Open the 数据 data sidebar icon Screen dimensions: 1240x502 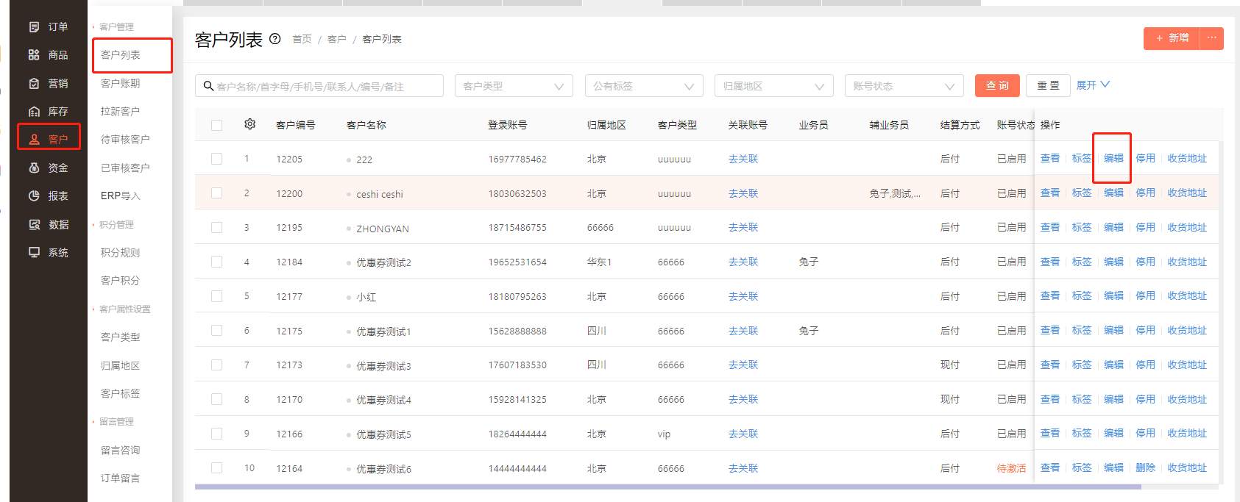34,224
